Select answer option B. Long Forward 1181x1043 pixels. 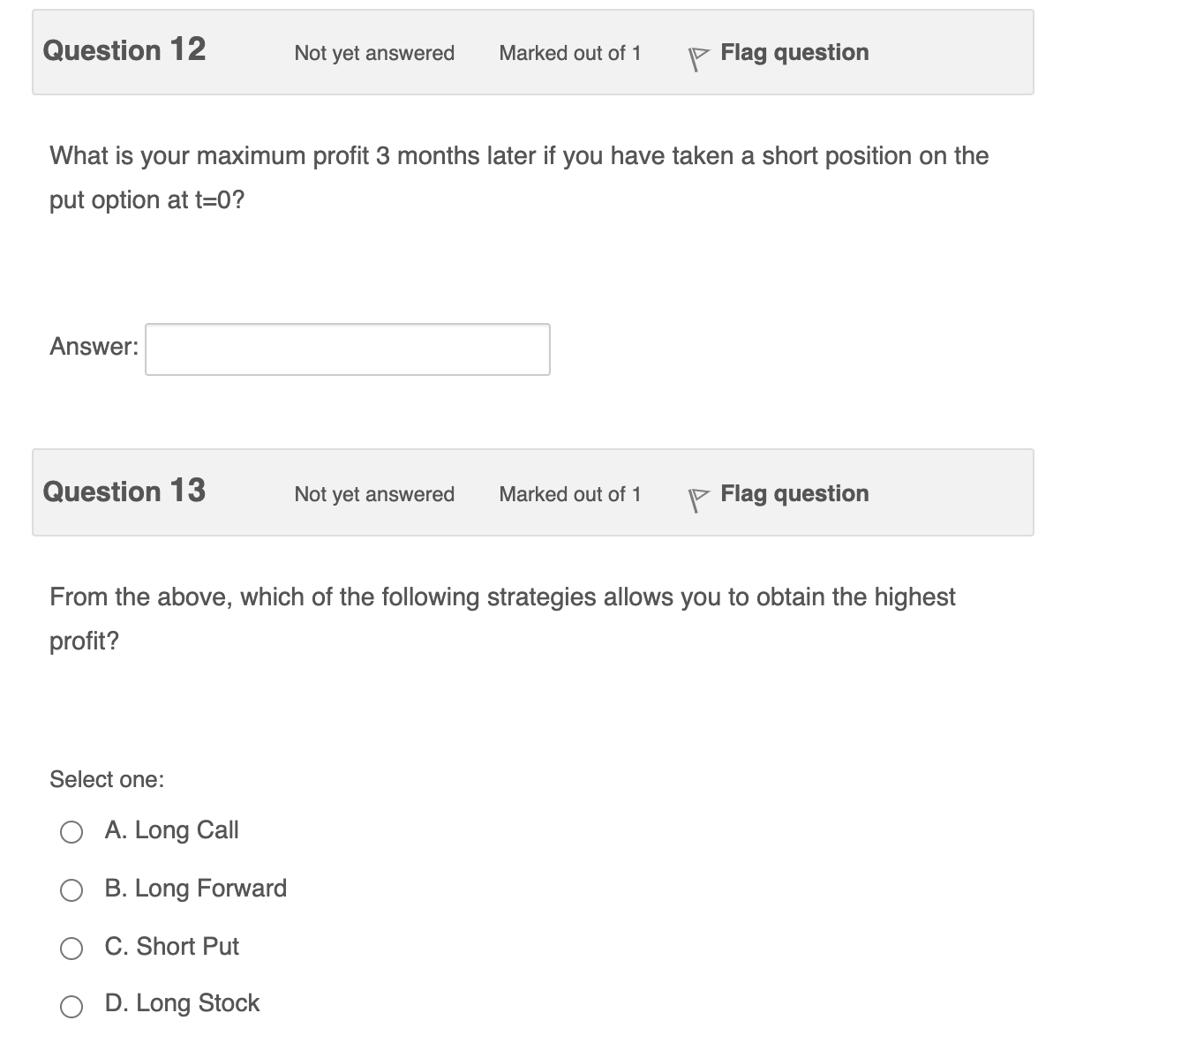pyautogui.click(x=72, y=889)
